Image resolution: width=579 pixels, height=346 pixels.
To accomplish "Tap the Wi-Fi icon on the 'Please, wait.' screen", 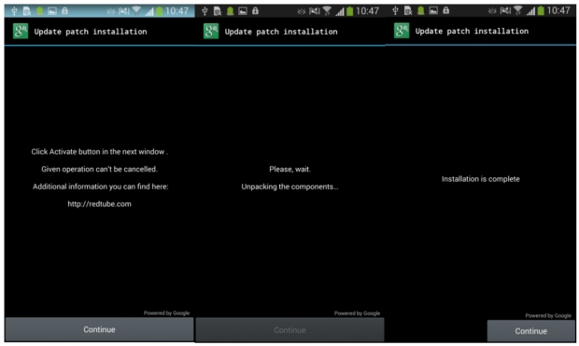I will (x=327, y=11).
